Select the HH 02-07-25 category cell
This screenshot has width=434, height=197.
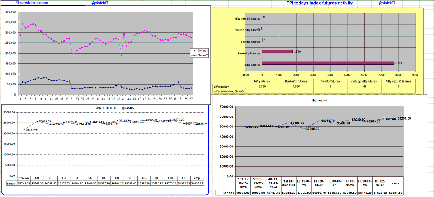point(380,183)
